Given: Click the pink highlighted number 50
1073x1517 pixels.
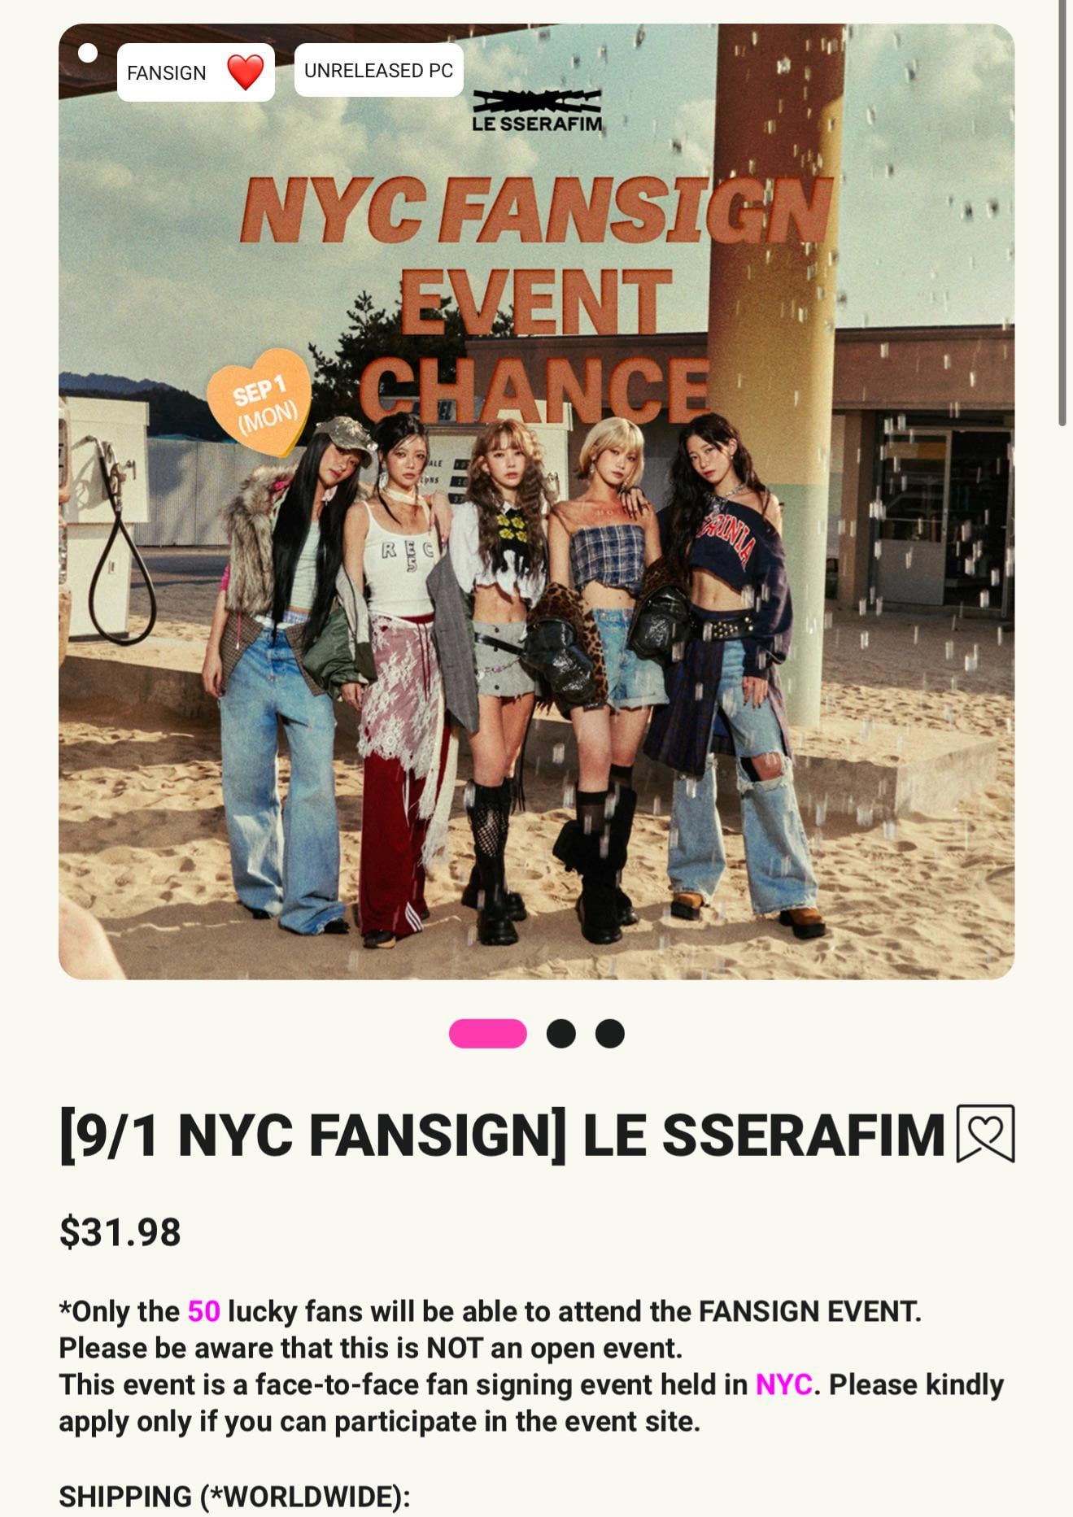Looking at the screenshot, I should 204,1311.
